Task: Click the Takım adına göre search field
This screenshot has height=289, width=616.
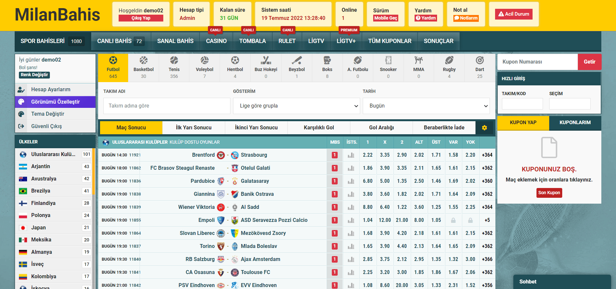Action: tap(167, 106)
